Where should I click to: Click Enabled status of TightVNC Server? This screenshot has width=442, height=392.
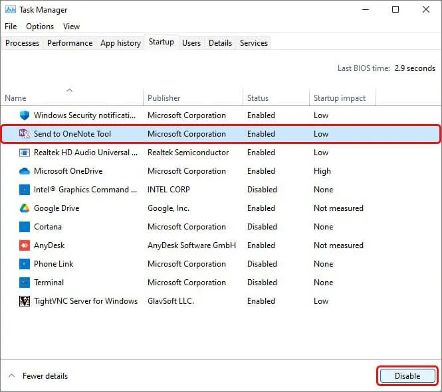click(261, 301)
